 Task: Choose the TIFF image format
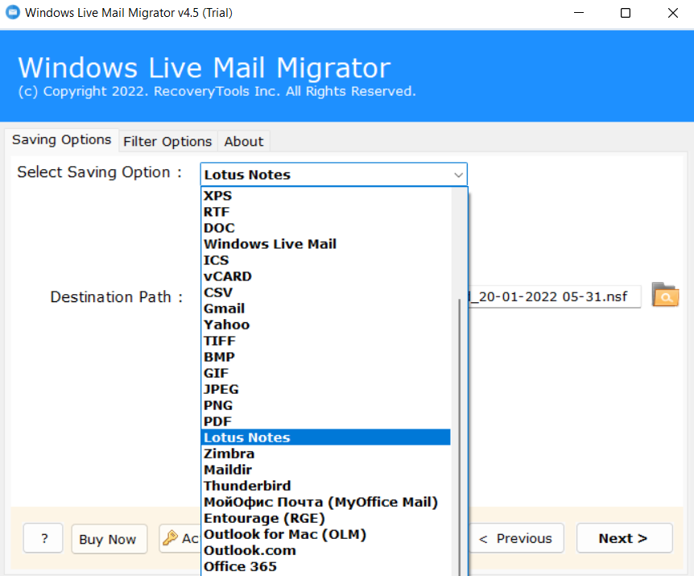tap(326, 341)
